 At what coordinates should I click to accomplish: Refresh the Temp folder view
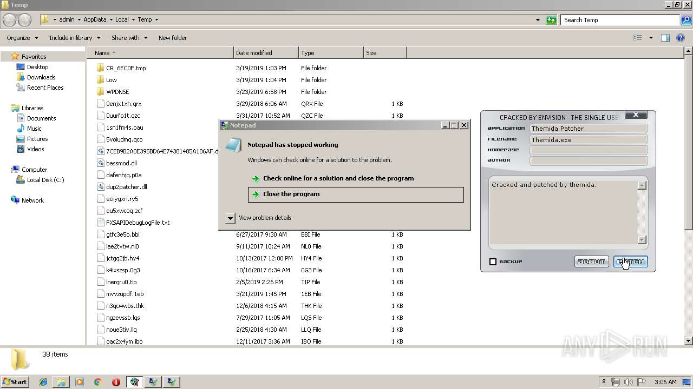(551, 20)
